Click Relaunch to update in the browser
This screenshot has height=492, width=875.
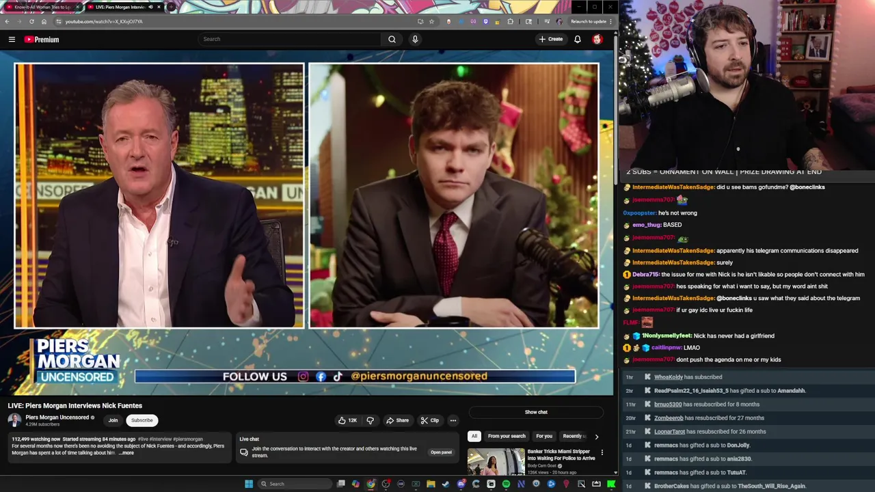click(589, 21)
